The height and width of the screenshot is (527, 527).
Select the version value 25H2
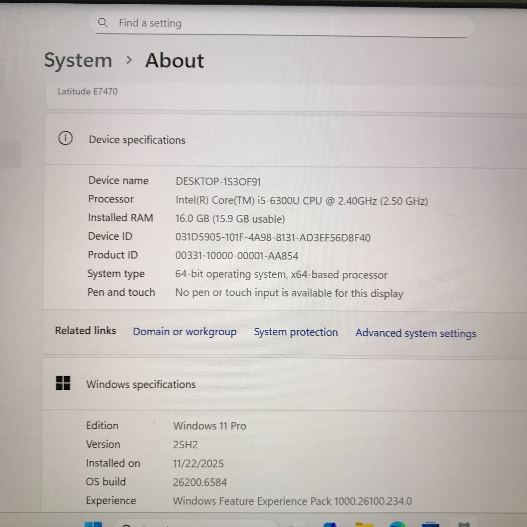pos(185,445)
